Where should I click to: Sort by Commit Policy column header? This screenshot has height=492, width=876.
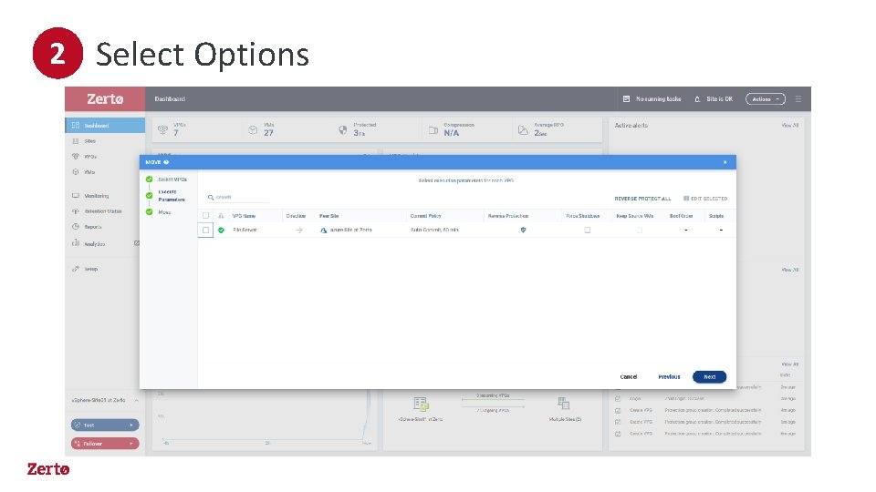426,216
